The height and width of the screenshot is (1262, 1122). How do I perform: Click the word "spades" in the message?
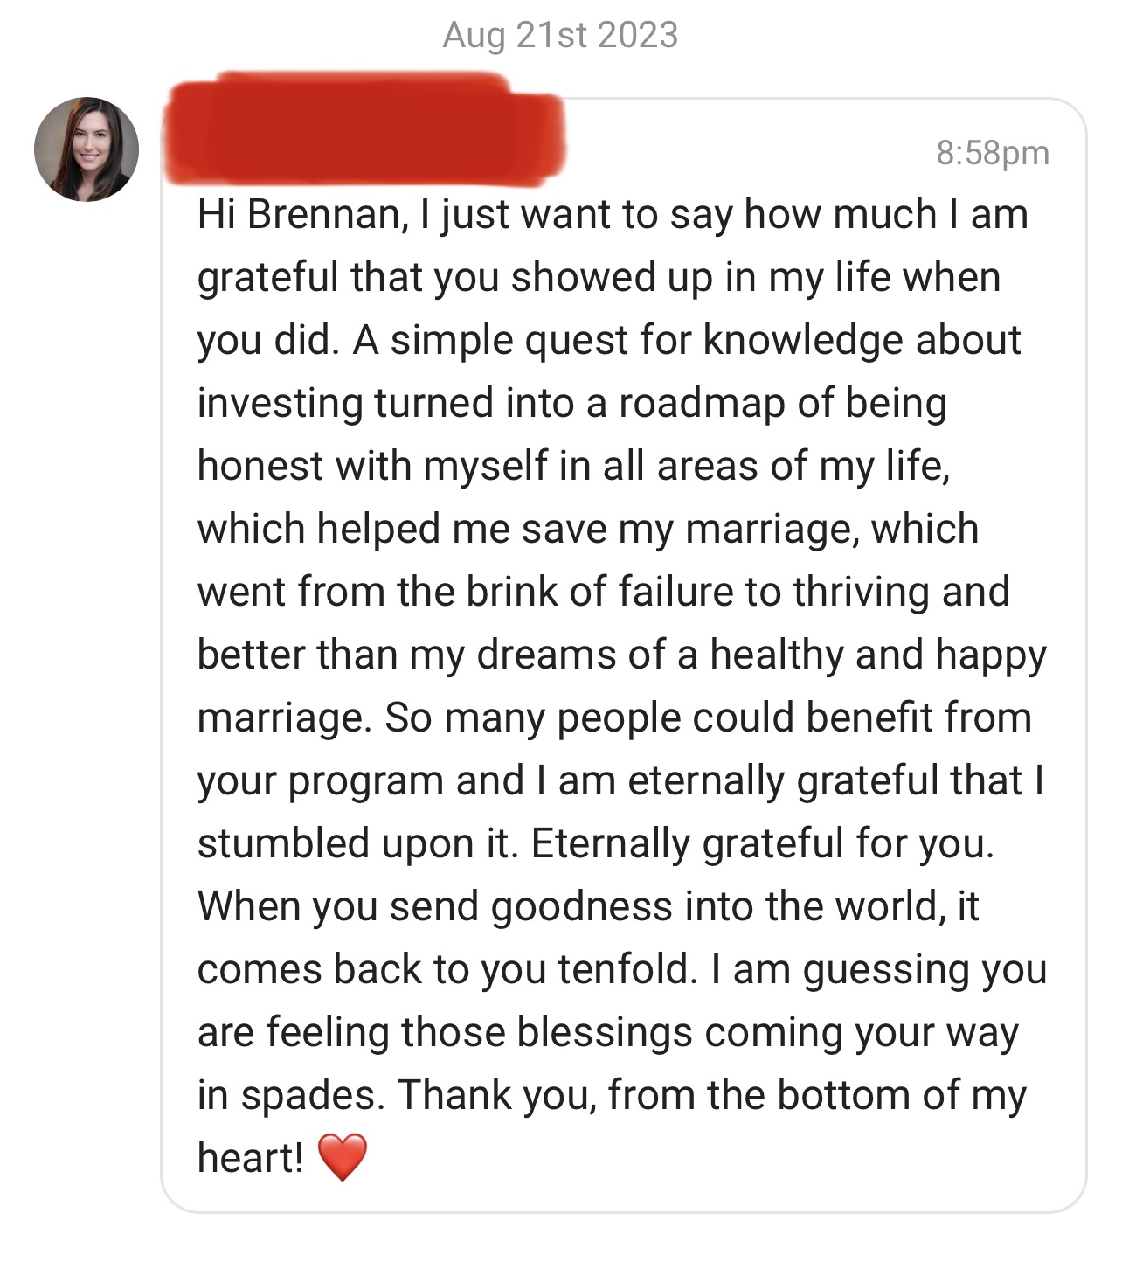tap(312, 1095)
